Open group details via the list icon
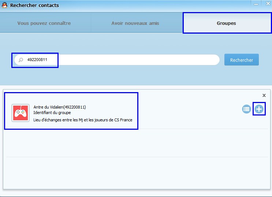This screenshot has width=272, height=197. click(246, 109)
